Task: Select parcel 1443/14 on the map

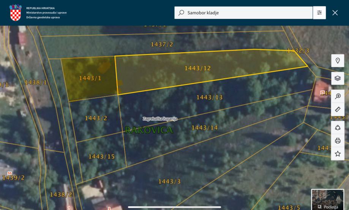Action: (x=205, y=128)
